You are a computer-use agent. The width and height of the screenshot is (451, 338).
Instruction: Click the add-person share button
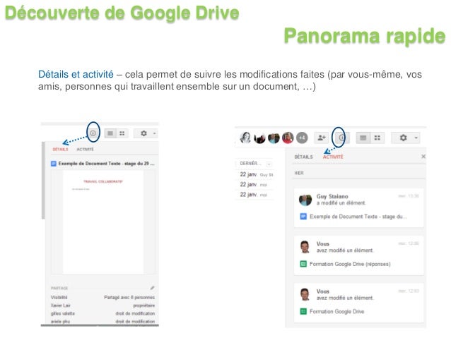click(322, 138)
